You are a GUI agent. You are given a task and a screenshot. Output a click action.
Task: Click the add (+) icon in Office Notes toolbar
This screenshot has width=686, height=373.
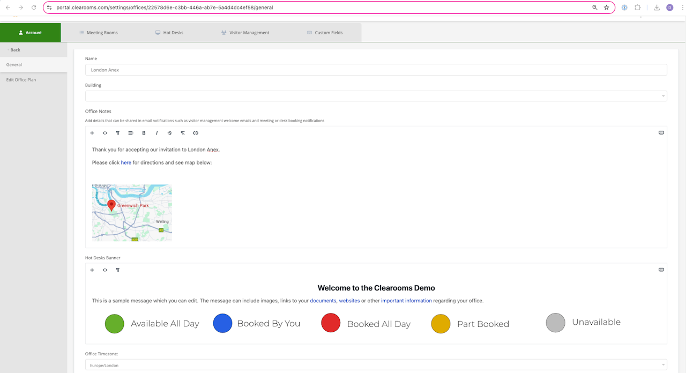click(92, 133)
